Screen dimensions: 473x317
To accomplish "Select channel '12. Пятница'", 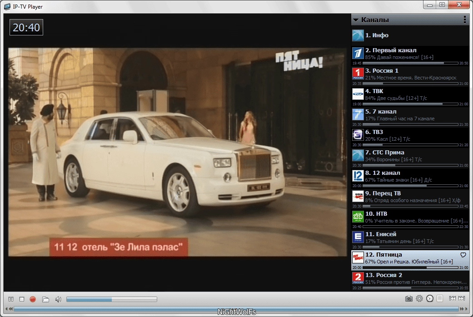I will tap(410, 261).
